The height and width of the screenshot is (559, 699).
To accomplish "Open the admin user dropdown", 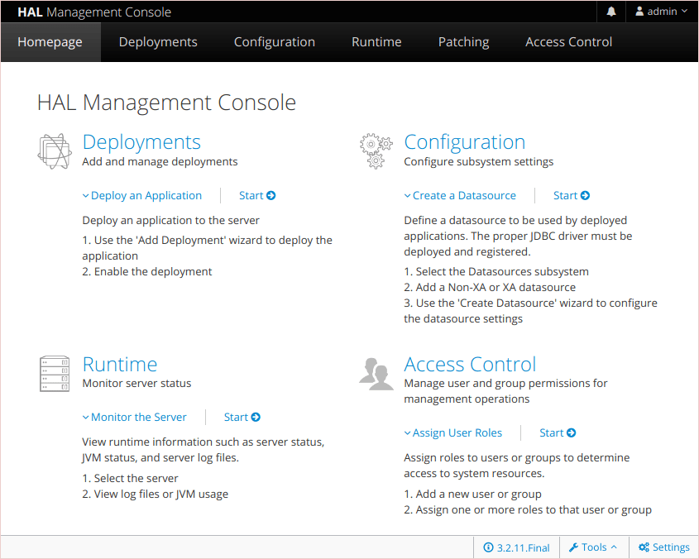I will point(661,12).
